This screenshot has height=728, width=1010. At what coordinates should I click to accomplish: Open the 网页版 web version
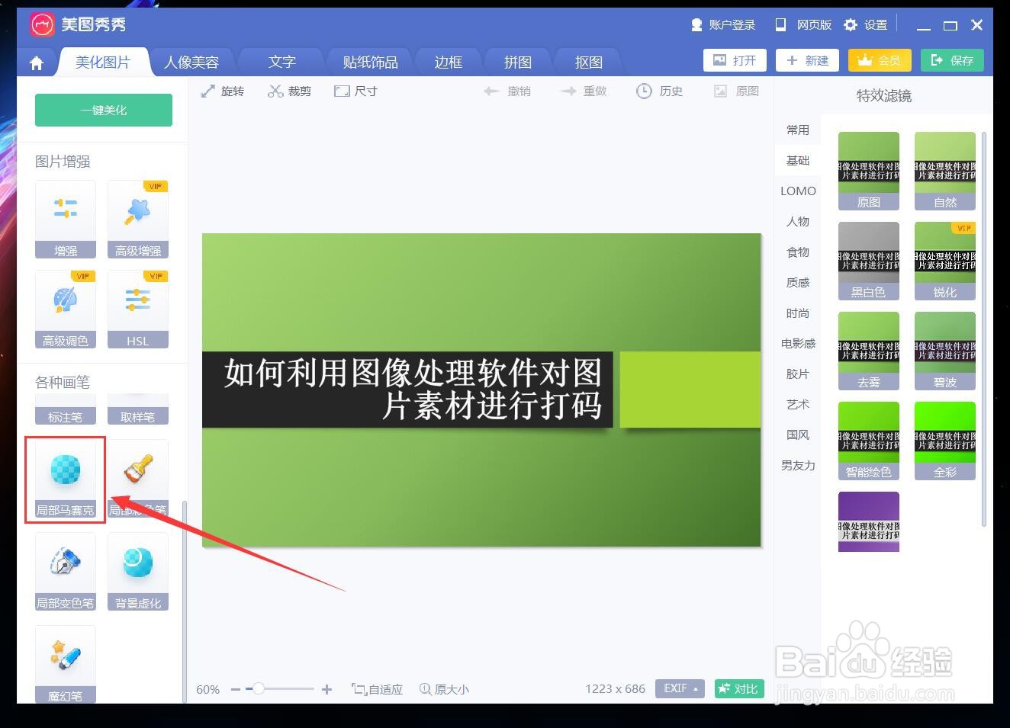tap(803, 25)
